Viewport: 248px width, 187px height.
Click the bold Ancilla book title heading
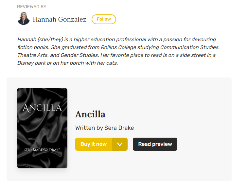click(90, 114)
